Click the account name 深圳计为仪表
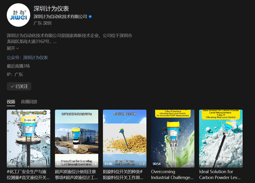255x183 pixels. pos(51,8)
